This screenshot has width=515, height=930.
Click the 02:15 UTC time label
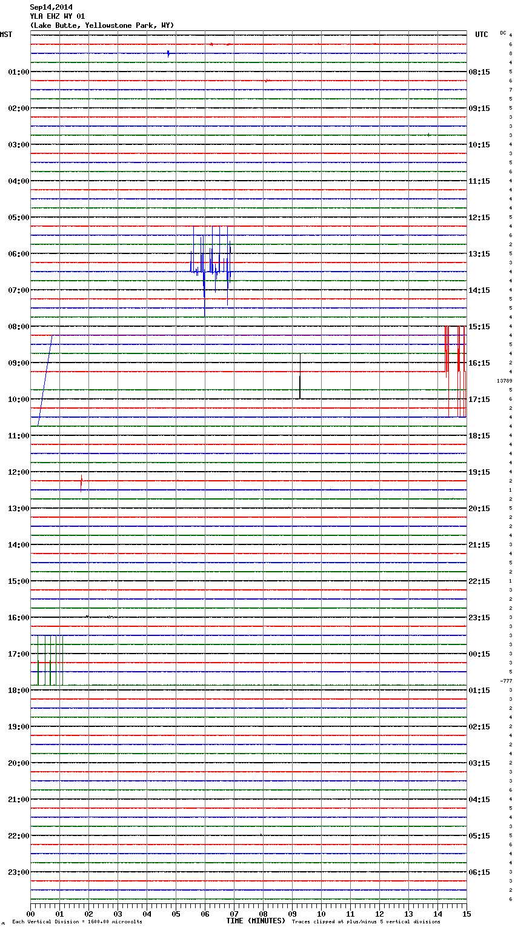[x=479, y=727]
